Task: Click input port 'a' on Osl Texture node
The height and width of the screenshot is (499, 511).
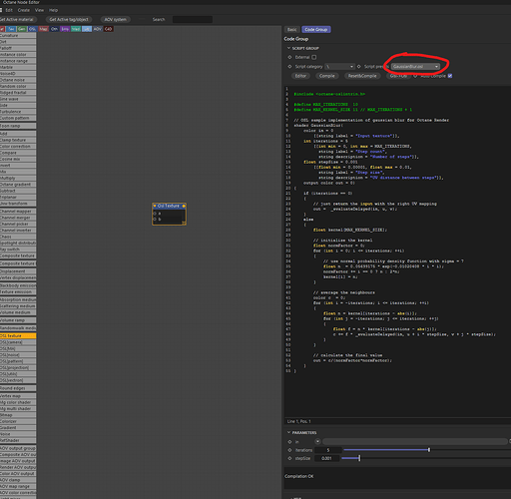Action: pos(155,214)
